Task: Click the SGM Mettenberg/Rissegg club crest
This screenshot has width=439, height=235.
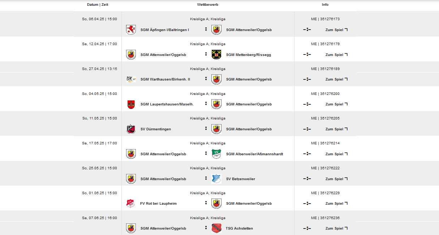Action: (216, 55)
